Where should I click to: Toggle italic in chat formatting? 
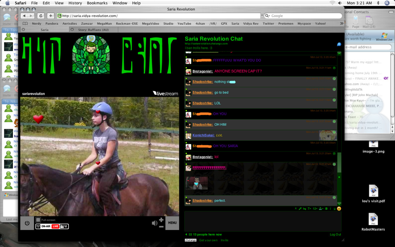point(331,209)
